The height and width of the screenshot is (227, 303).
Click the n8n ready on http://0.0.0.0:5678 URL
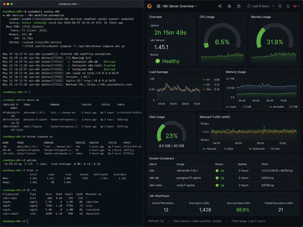103,73
